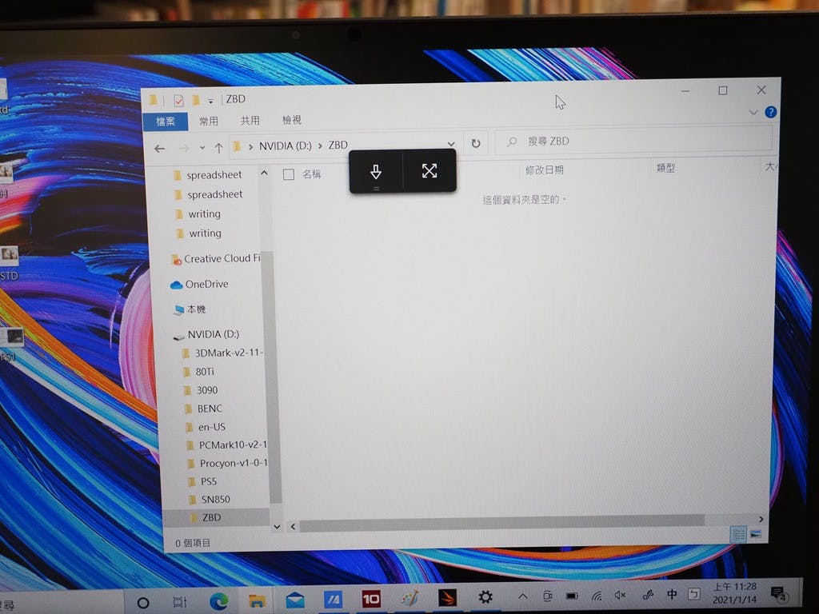
Task: Open the address bar history dropdown
Action: 451,144
